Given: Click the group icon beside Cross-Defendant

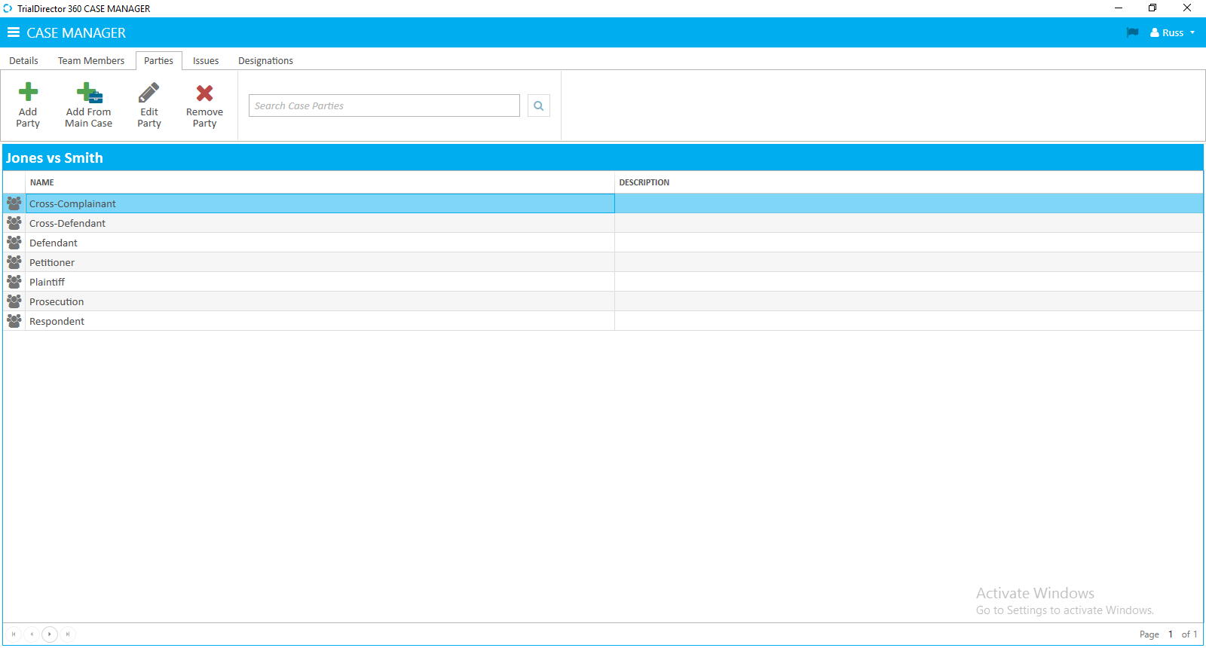Looking at the screenshot, I should point(14,223).
